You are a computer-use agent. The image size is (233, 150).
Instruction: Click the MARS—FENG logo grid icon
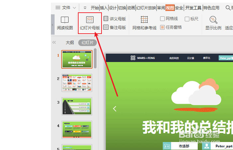(x=133, y=58)
